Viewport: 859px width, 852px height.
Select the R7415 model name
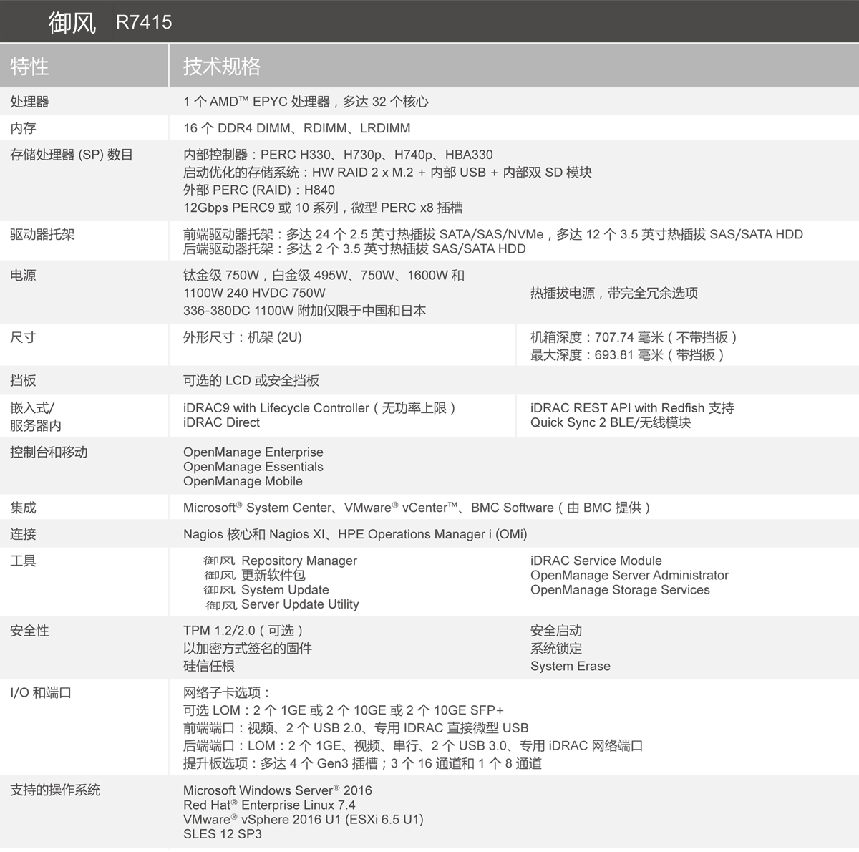tap(143, 22)
